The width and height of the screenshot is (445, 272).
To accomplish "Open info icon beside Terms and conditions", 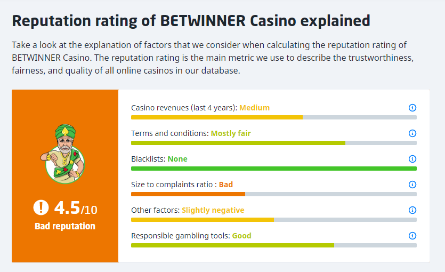I will coord(412,133).
